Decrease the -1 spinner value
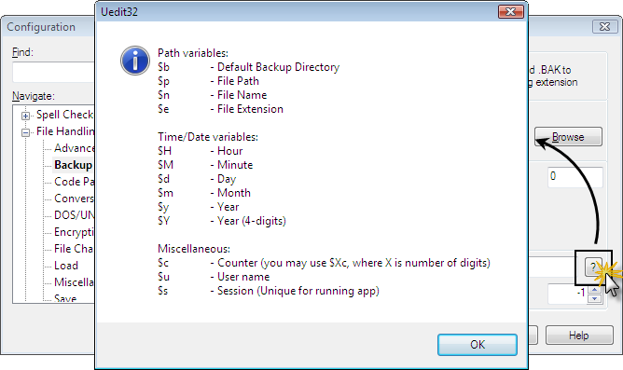This screenshot has width=623, height=370. [594, 298]
